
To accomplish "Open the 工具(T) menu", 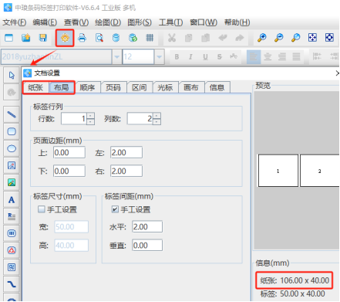I will pos(170,22).
